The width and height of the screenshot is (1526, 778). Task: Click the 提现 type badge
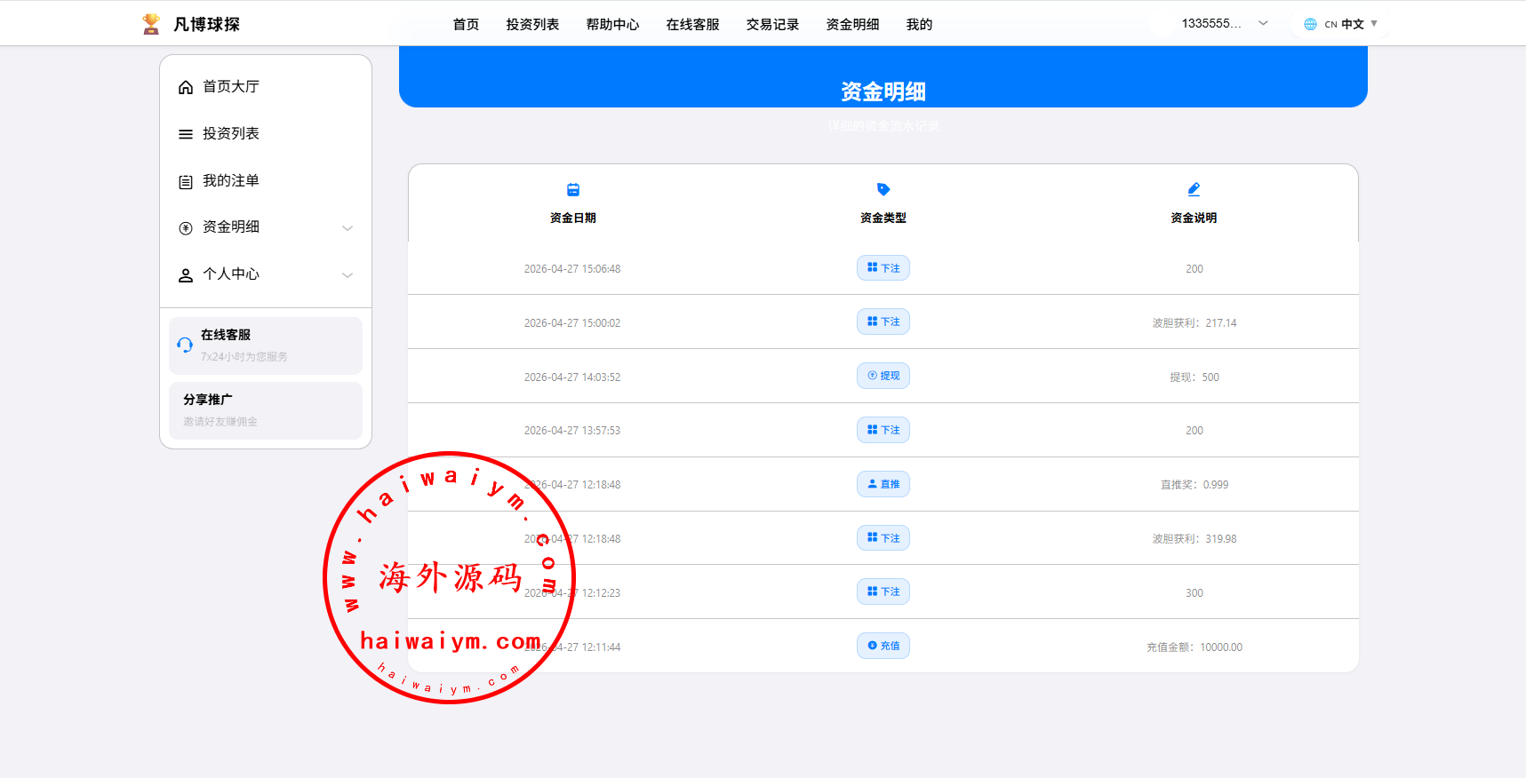[x=883, y=376]
